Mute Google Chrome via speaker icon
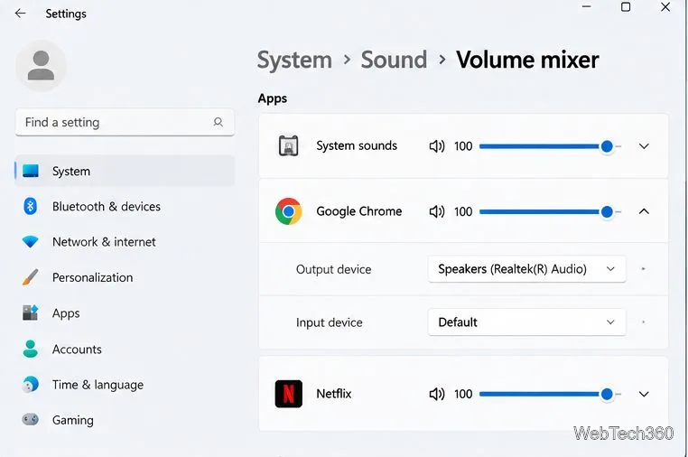 click(x=437, y=211)
